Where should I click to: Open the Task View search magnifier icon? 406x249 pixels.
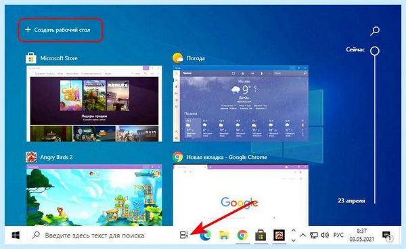(x=375, y=31)
